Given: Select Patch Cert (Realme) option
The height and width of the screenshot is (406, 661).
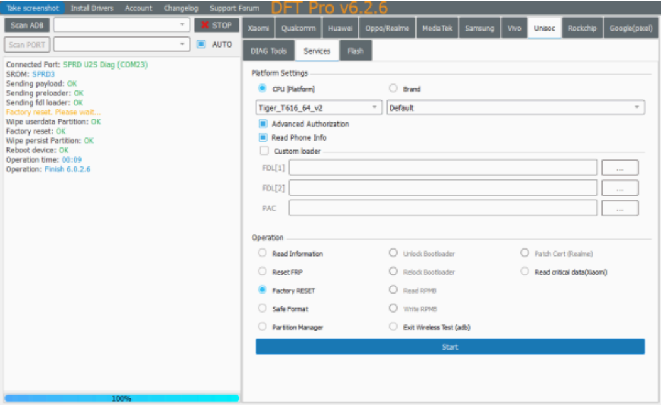Looking at the screenshot, I should pyautogui.click(x=525, y=253).
